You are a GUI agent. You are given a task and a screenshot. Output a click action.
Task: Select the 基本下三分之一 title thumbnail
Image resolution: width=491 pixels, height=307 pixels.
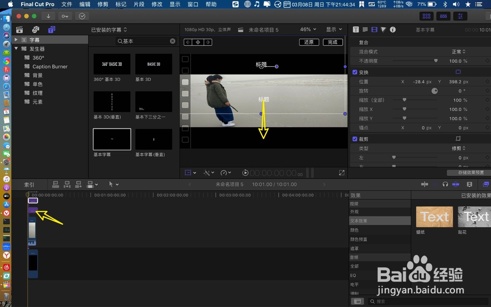pos(153,102)
